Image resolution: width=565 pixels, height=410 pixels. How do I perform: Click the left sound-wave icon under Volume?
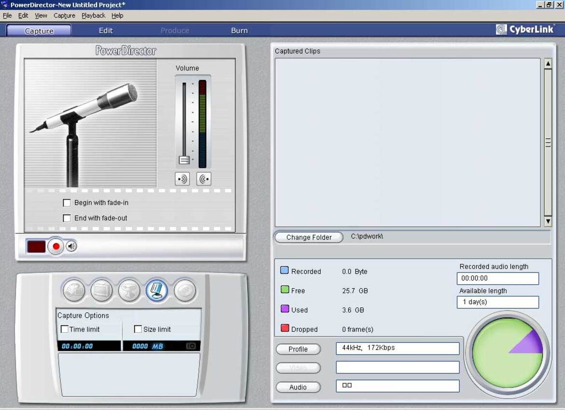(x=183, y=179)
